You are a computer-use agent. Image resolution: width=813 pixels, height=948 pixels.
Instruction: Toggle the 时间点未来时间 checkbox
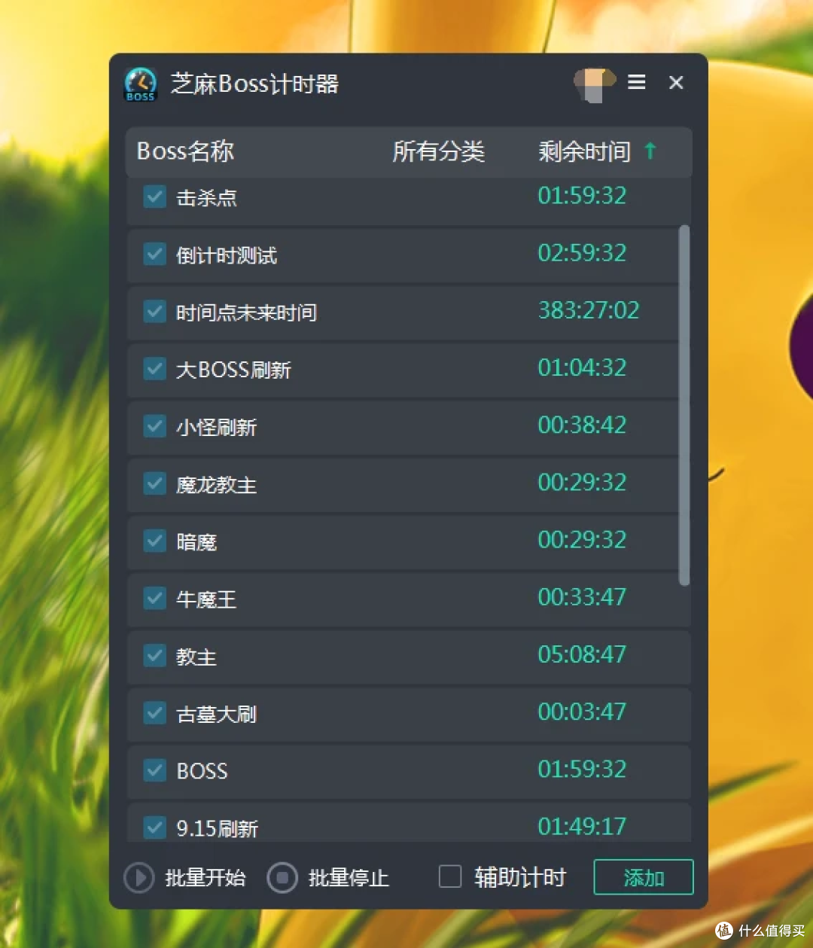[155, 311]
